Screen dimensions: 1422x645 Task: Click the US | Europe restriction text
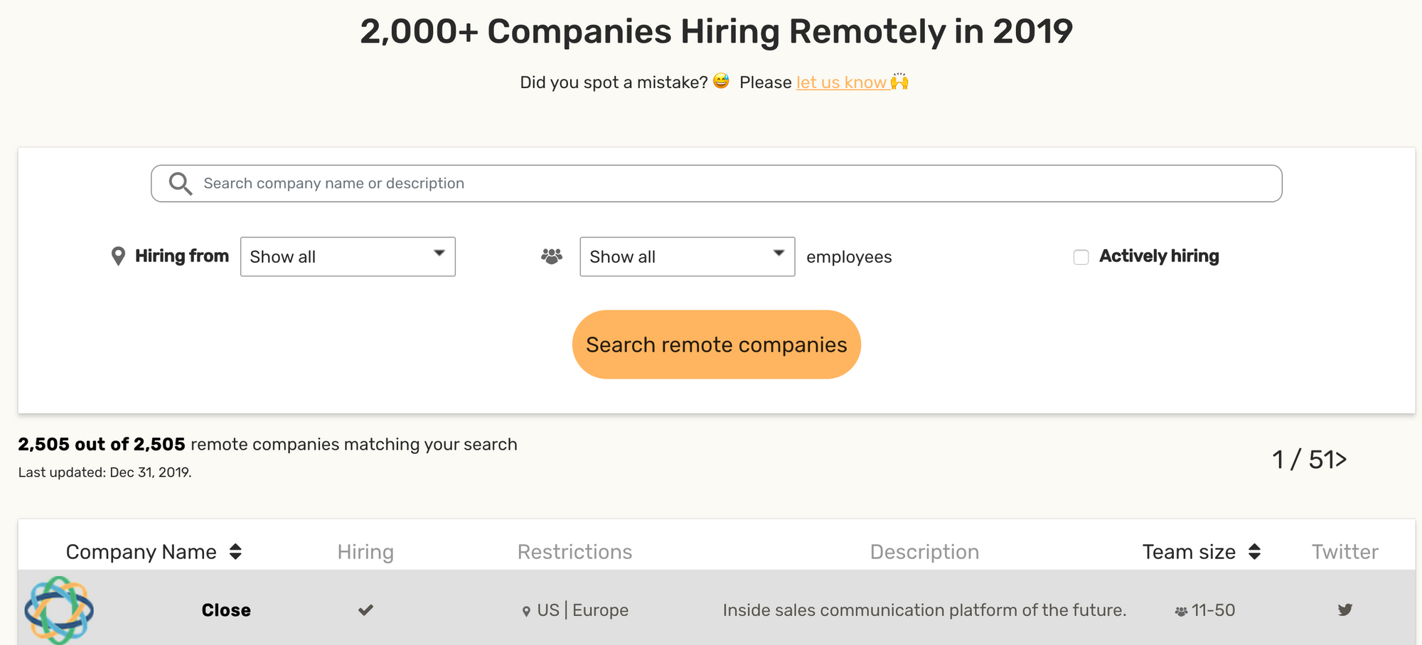pyautogui.click(x=582, y=610)
